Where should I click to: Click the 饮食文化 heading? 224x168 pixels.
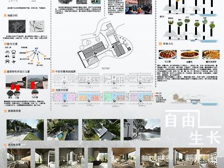click(x=168, y=44)
